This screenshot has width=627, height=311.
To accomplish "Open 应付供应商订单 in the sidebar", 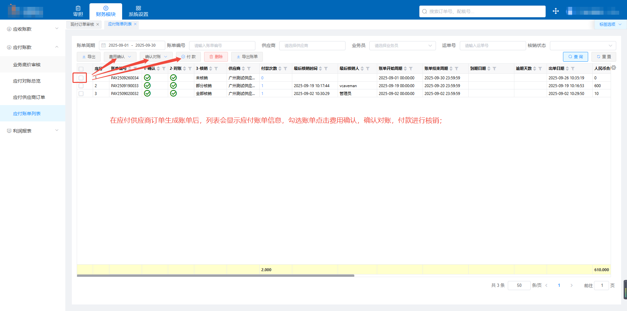I will click(x=29, y=97).
